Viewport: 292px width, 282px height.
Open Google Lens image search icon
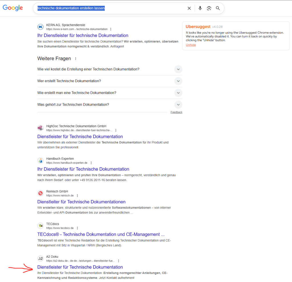tap(209, 8)
